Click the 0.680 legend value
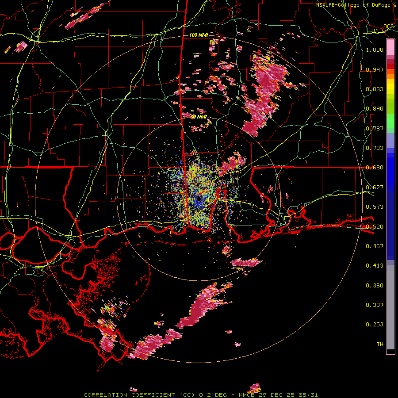Screen dimensions: 398x398 tap(375, 168)
